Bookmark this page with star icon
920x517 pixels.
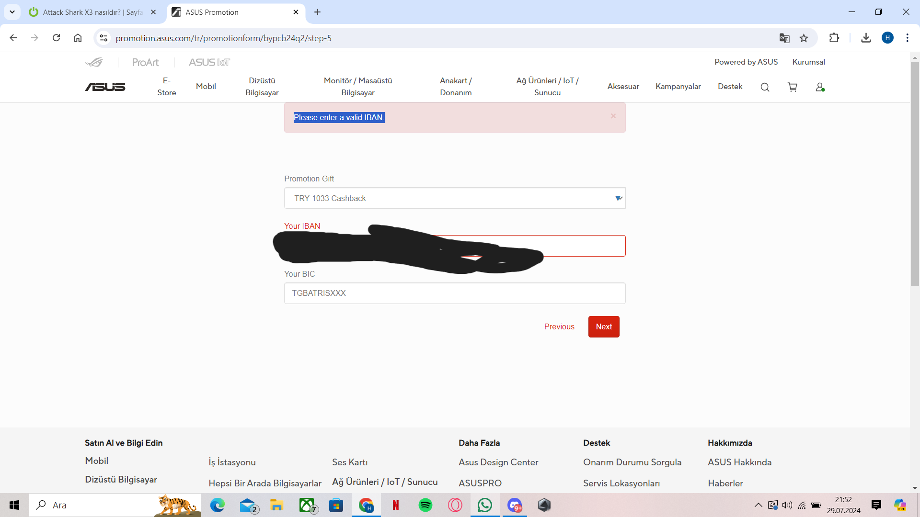click(x=804, y=38)
